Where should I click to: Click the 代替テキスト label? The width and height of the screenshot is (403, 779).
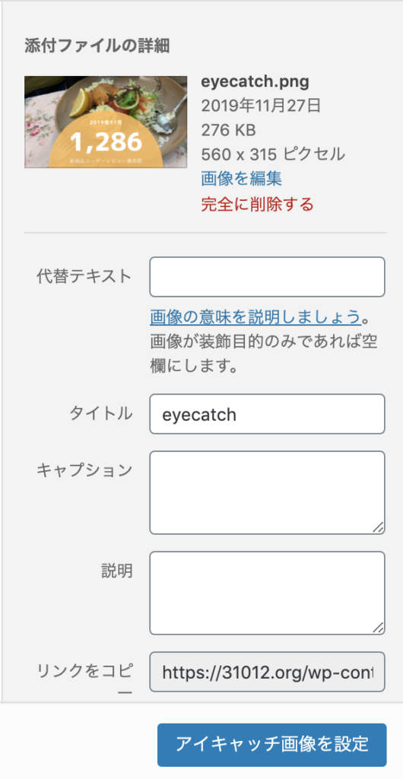click(x=84, y=275)
